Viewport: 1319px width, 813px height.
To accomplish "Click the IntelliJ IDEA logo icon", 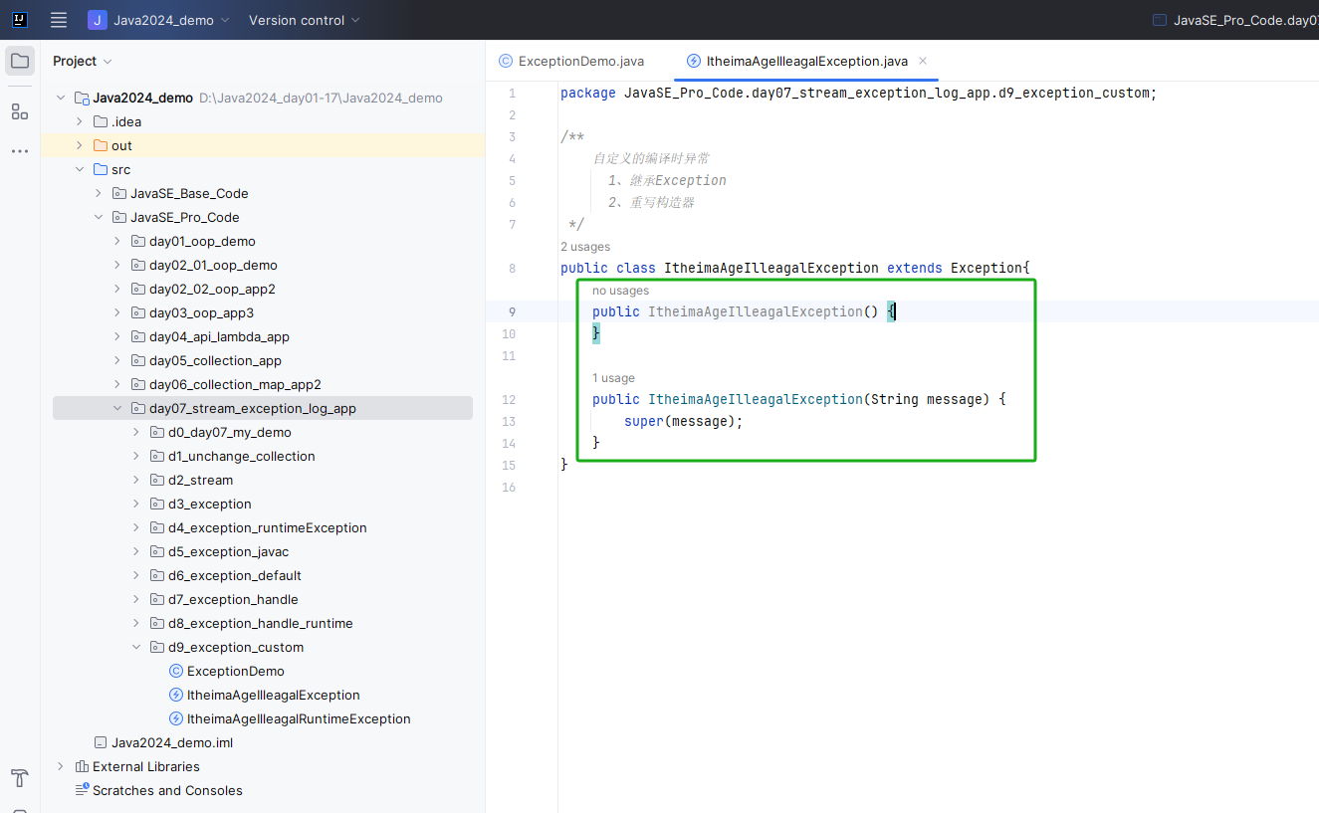I will (19, 20).
